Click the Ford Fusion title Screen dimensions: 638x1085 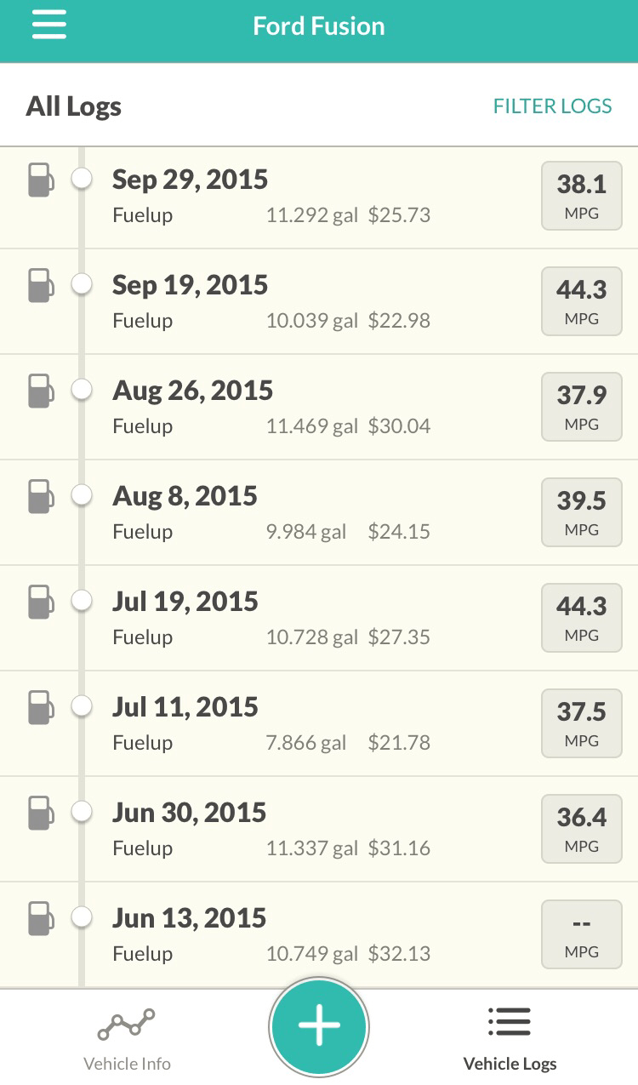[x=319, y=26]
